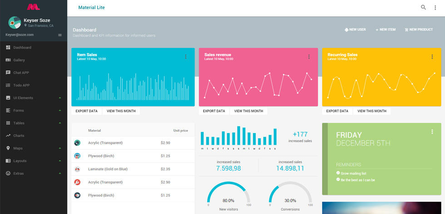445x214 pixels.
Task: Click the Maps pin sidebar icon
Action: click(8, 148)
